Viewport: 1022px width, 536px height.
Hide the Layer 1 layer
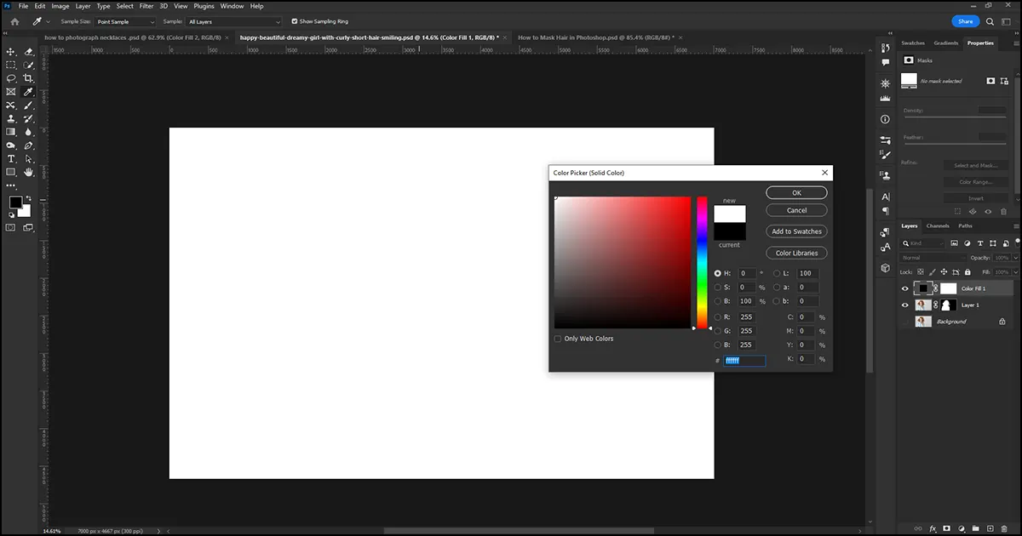coord(905,305)
